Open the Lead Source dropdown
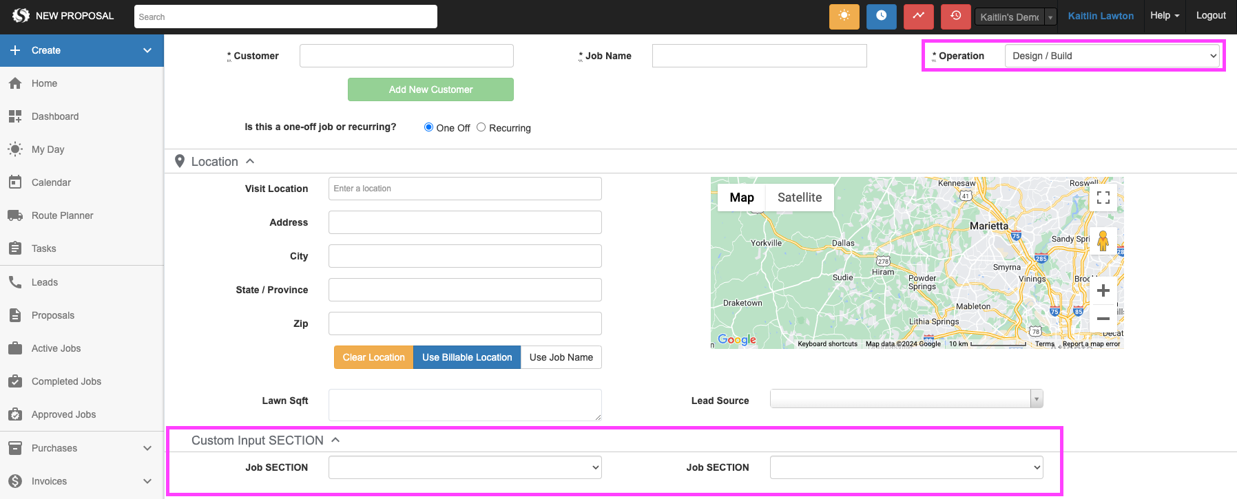Screen dimensions: 1237x499 click(x=906, y=399)
